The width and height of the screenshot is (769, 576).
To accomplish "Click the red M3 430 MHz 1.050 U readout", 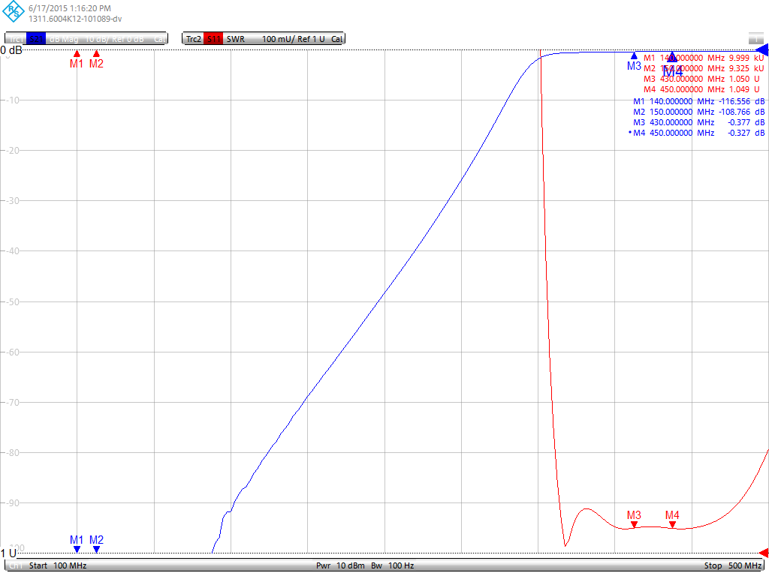I will (702, 79).
